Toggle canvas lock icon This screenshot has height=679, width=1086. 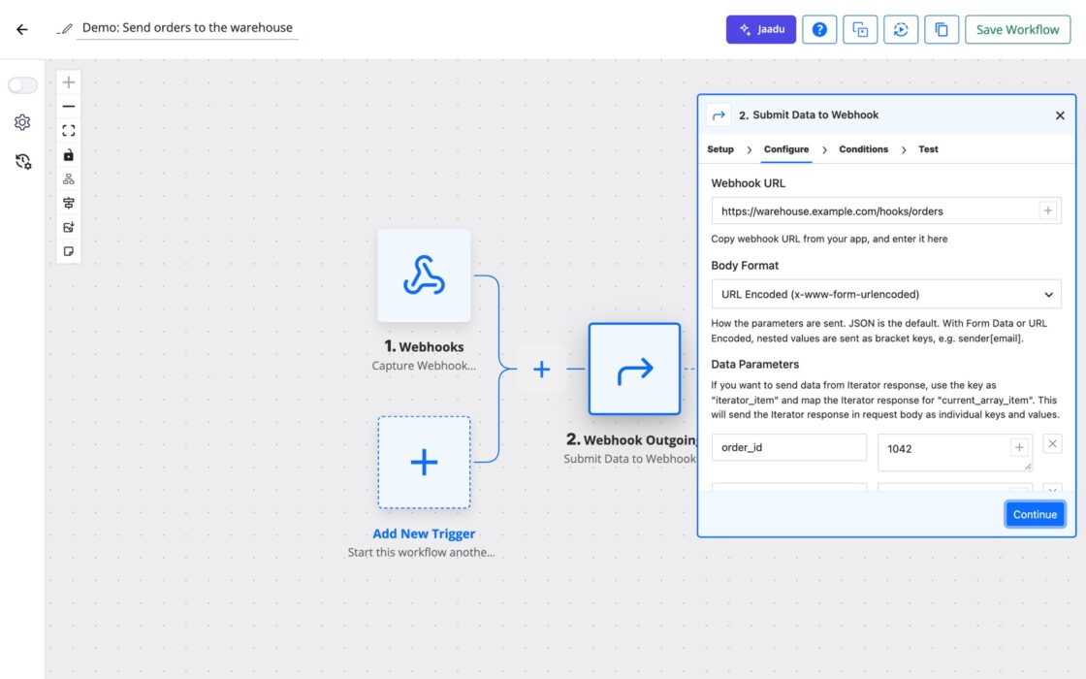click(x=69, y=154)
